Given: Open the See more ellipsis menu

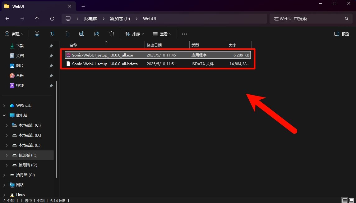Looking at the screenshot, I should [x=184, y=34].
